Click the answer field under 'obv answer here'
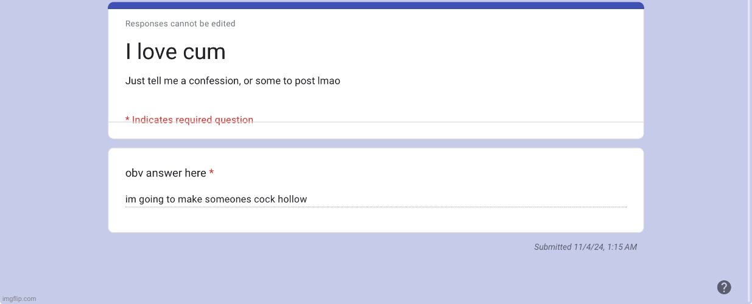Image resolution: width=752 pixels, height=304 pixels. click(x=376, y=199)
